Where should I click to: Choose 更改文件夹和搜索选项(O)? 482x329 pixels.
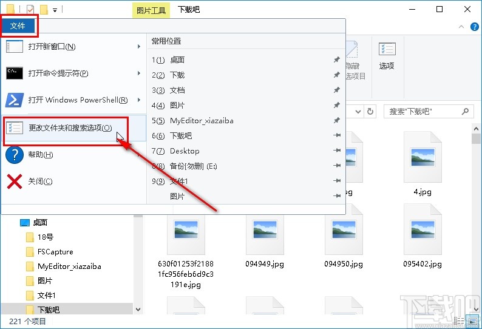pos(73,128)
